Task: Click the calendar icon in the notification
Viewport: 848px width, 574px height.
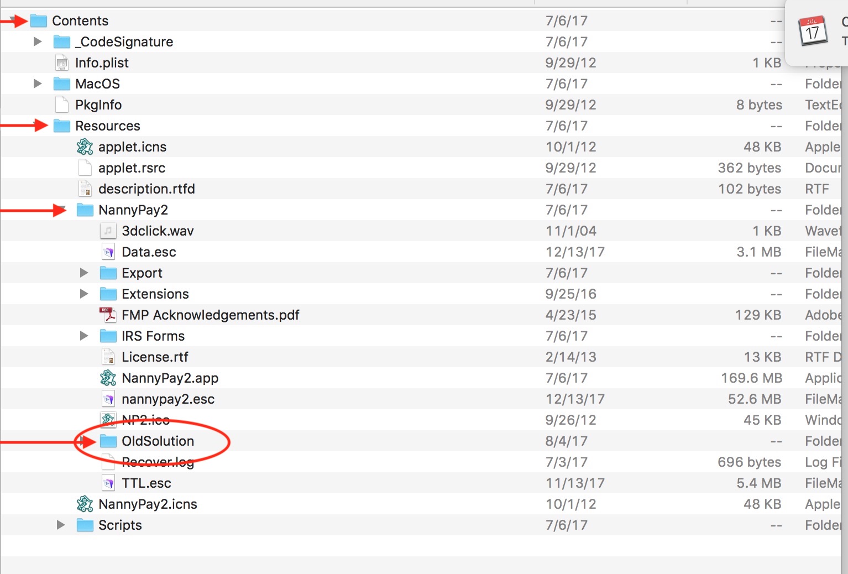Action: [813, 31]
